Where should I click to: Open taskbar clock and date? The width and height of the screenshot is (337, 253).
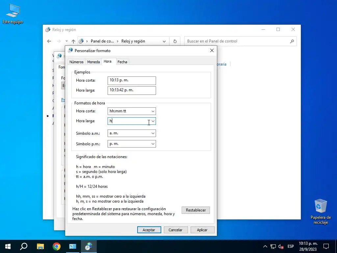pyautogui.click(x=308, y=246)
